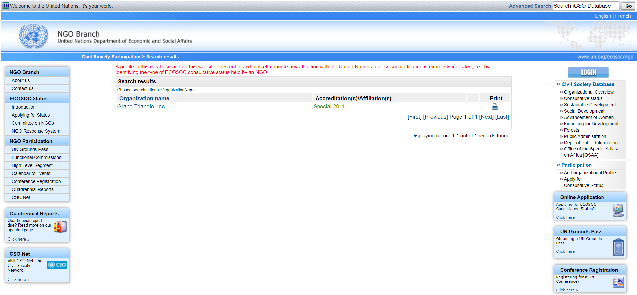
Task: Click the Online Application computer icon
Action: 618,211
